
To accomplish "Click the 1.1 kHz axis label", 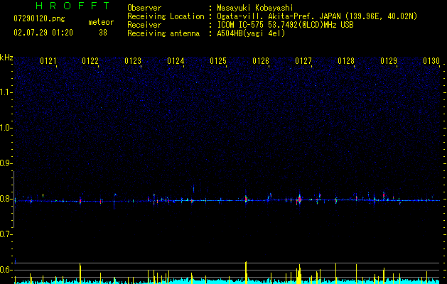I will click(x=4, y=92).
